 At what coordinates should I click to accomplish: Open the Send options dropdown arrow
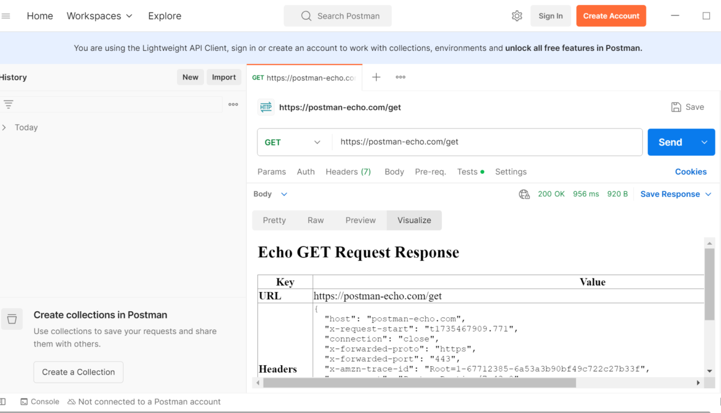704,142
